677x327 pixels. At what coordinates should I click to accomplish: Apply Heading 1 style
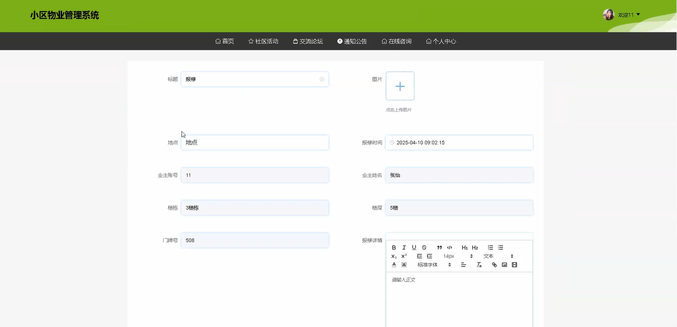point(465,247)
